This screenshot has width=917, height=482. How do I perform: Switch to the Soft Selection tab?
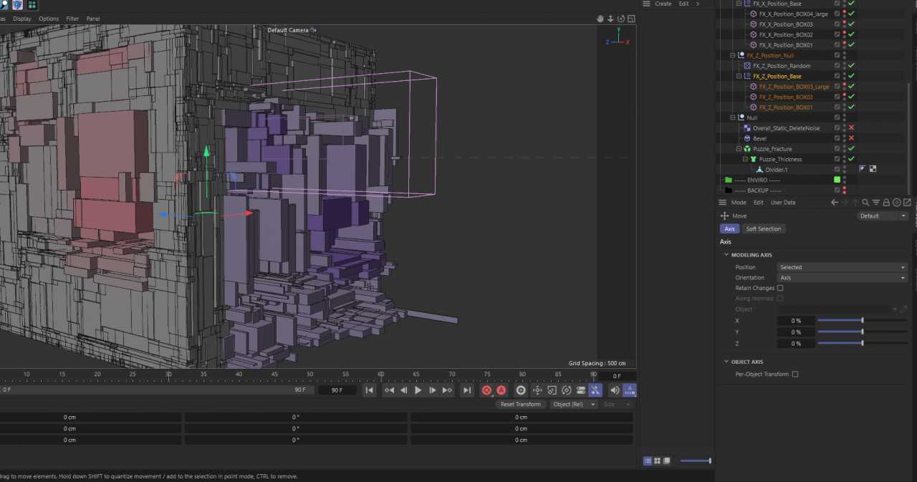(x=764, y=229)
